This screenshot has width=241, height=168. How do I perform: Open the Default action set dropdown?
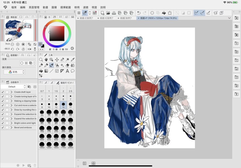[x=14, y=87]
